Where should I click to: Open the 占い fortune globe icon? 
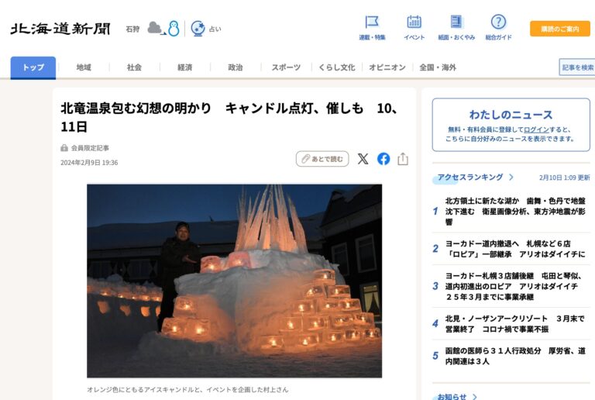[x=198, y=29]
